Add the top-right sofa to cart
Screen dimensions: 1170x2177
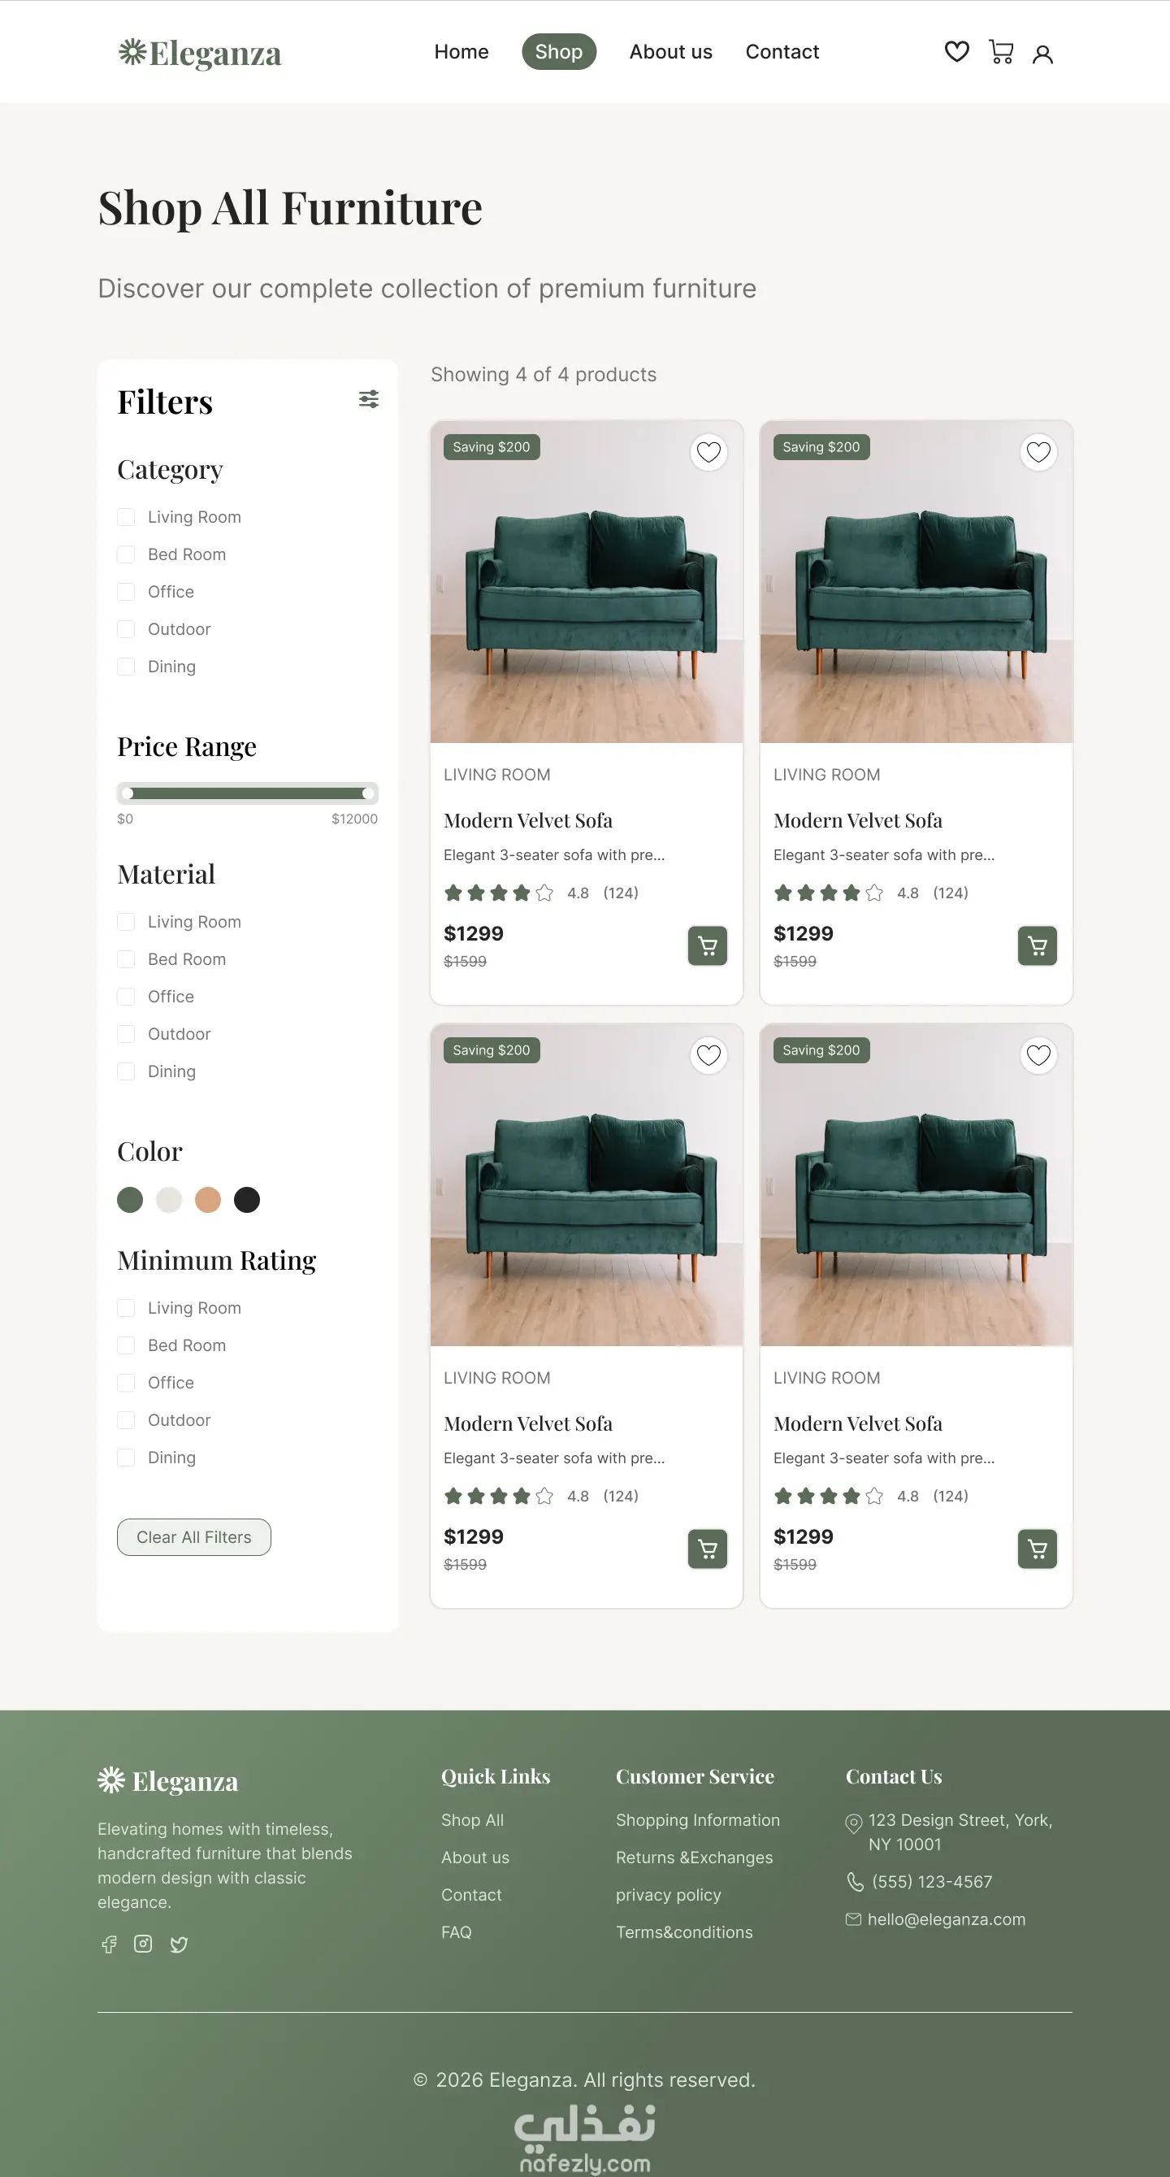pyautogui.click(x=1038, y=945)
